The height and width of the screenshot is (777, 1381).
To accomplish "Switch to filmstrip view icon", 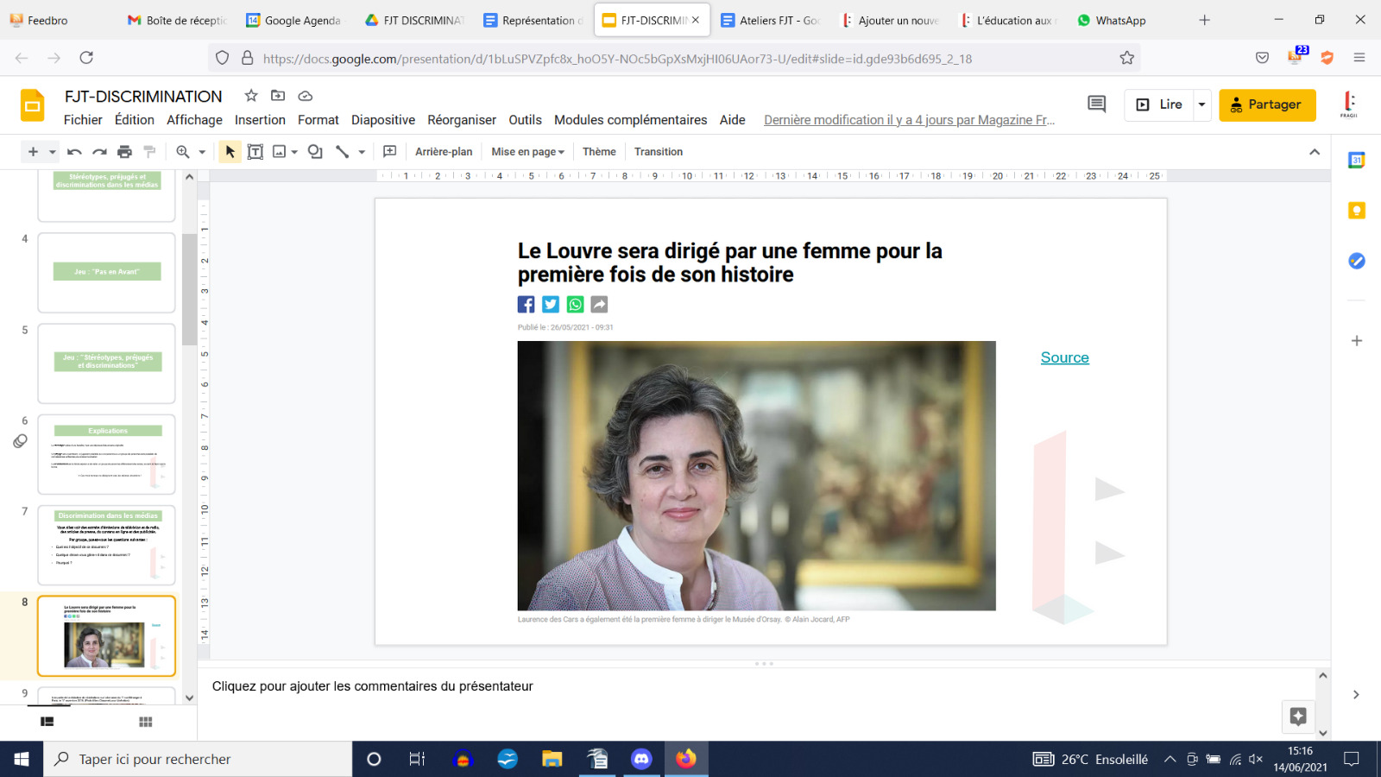I will click(47, 722).
